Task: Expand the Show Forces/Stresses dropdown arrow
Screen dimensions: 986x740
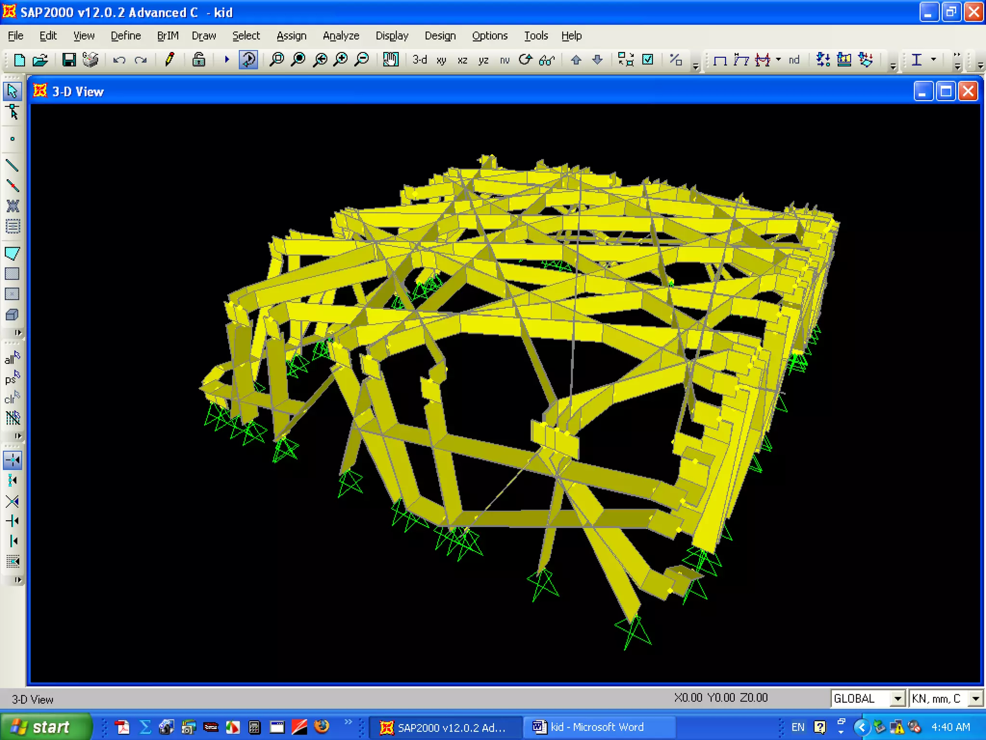Action: pos(778,60)
